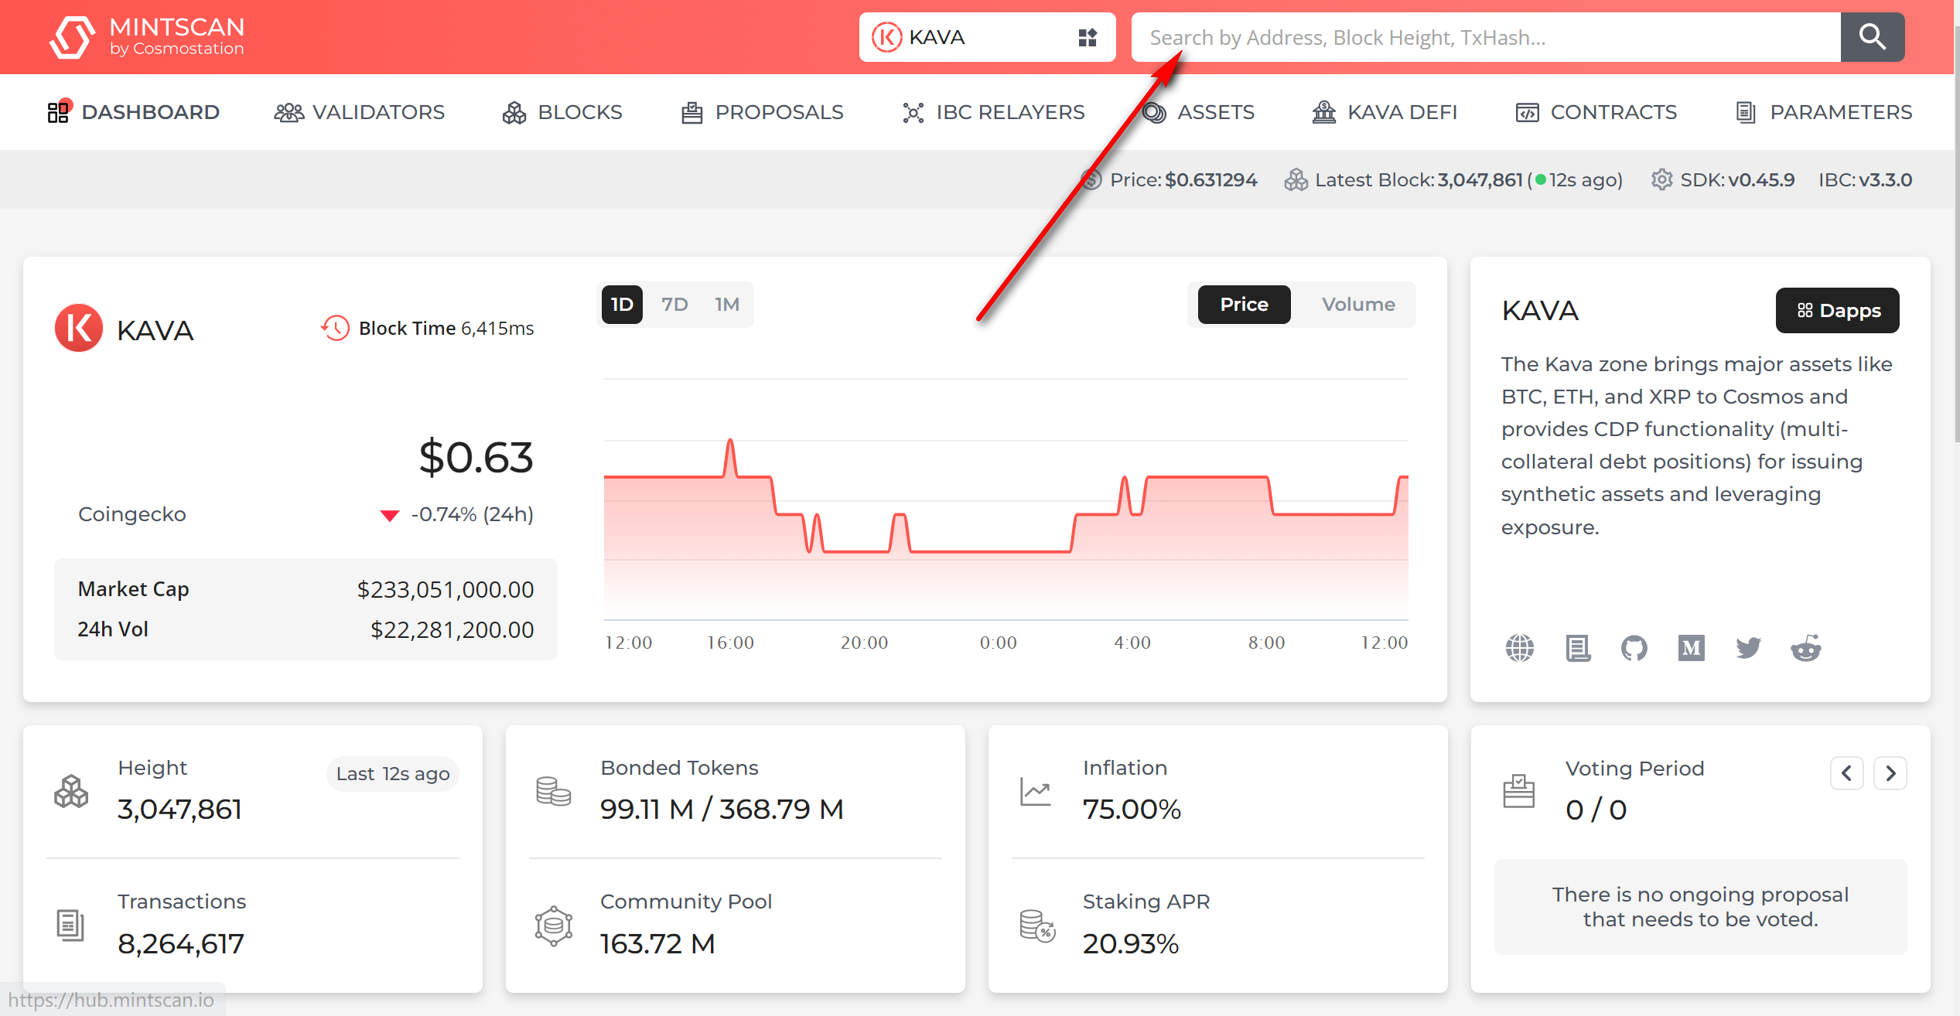The width and height of the screenshot is (1960, 1016).
Task: Open the Medium icon link
Action: click(x=1691, y=648)
